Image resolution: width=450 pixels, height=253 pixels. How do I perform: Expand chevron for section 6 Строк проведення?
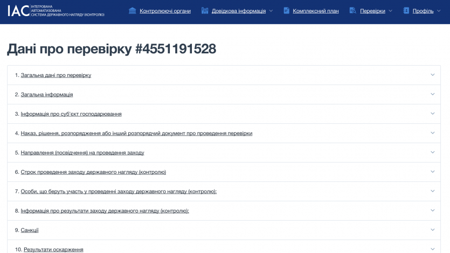click(x=433, y=172)
